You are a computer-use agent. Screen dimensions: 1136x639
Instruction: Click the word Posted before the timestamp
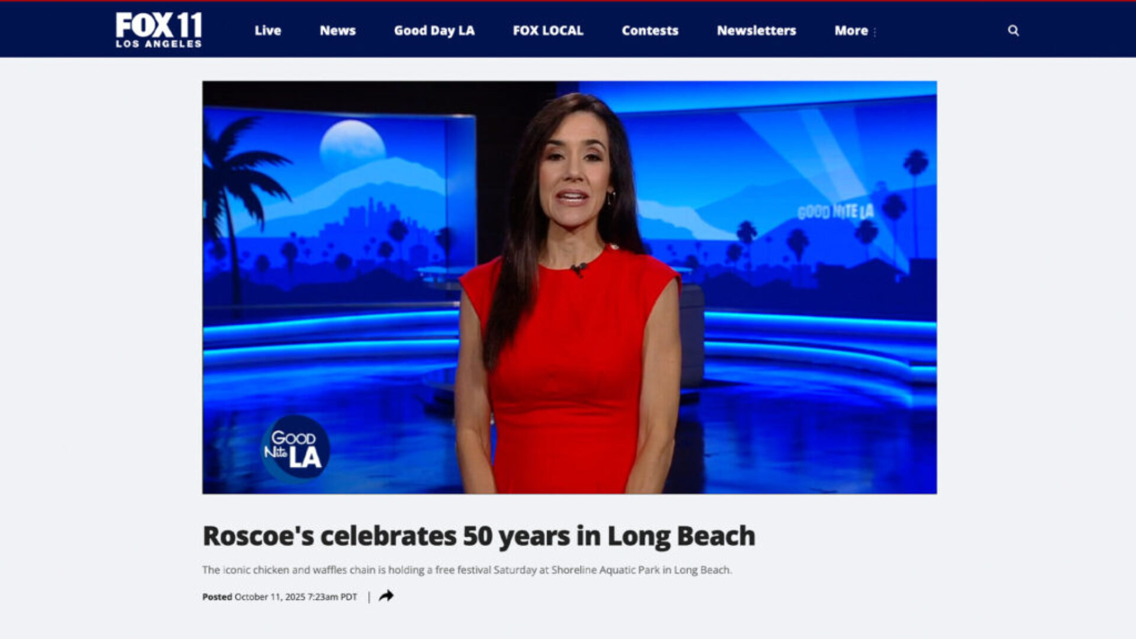point(217,597)
